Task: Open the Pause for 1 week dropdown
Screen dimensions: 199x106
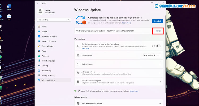Action: click(x=151, y=55)
